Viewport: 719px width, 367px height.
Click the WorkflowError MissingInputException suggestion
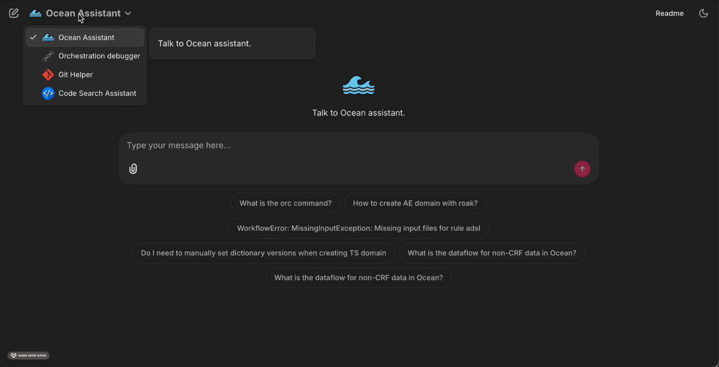point(358,228)
